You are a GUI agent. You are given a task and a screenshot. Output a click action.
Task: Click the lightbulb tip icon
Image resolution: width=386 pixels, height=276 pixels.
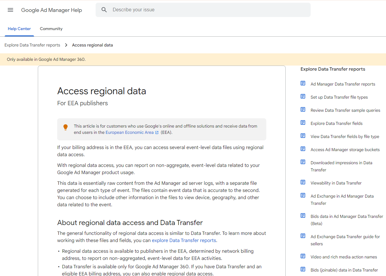(66, 127)
